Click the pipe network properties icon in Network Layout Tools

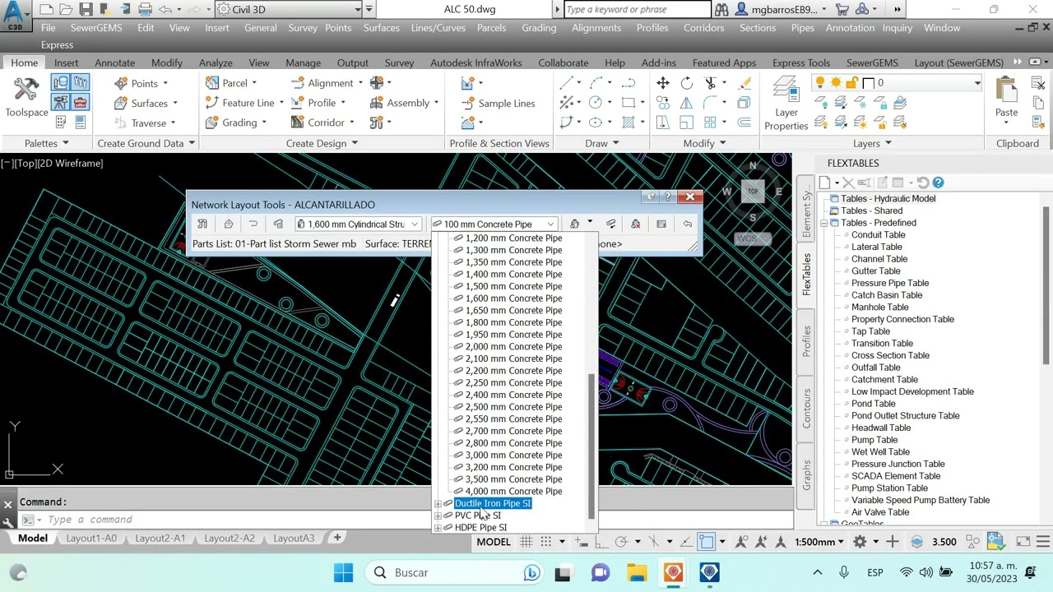click(202, 224)
